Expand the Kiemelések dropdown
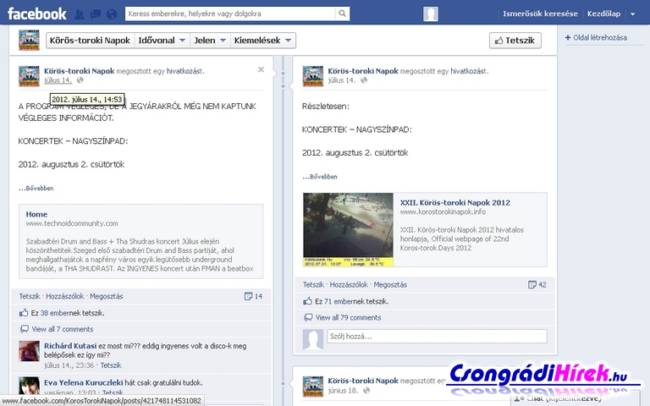The height and width of the screenshot is (406, 650). 263,41
